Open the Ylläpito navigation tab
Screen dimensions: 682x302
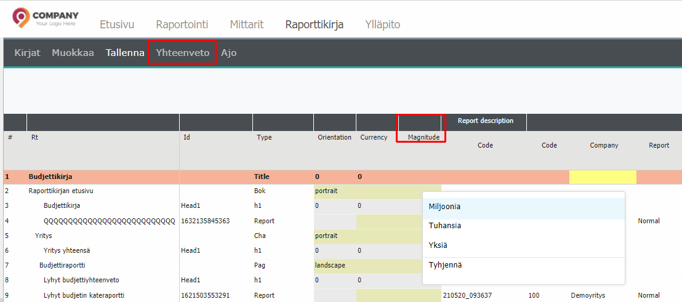[382, 25]
